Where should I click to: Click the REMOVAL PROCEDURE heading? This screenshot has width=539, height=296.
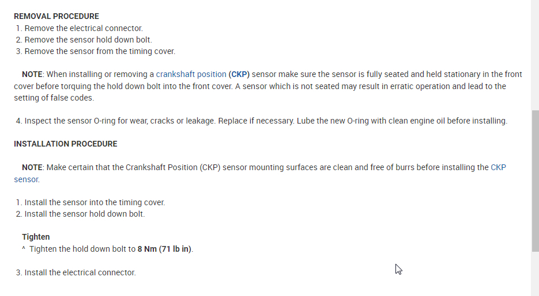coord(56,16)
